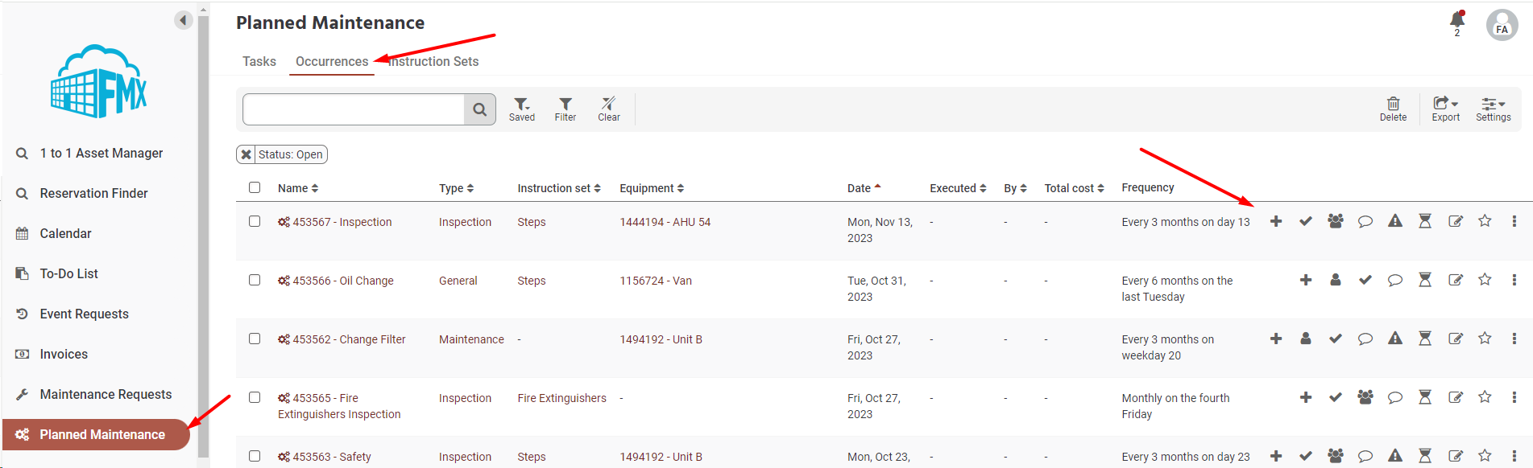Click hourglass icon in 453567 Inspection row
Image resolution: width=1533 pixels, height=468 pixels.
pos(1425,221)
